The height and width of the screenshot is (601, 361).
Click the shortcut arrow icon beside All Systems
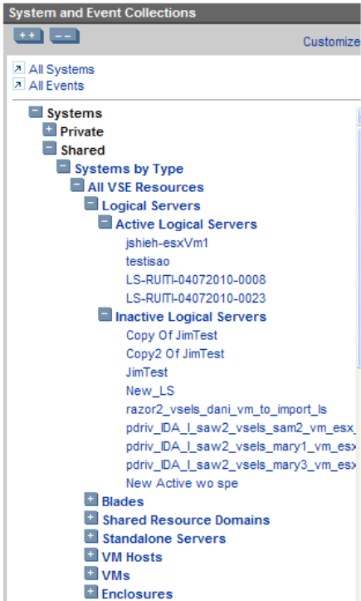click(x=18, y=69)
